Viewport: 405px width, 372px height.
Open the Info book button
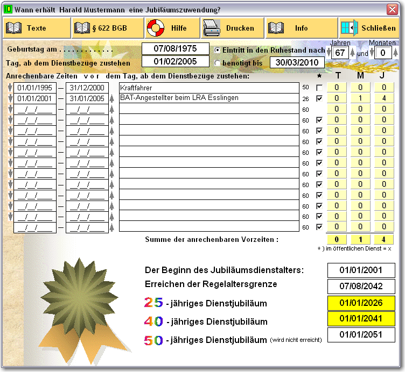[302, 28]
